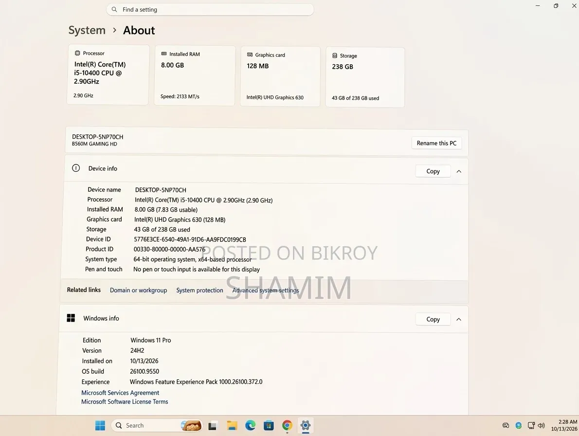Click the Graphics card icon

250,54
